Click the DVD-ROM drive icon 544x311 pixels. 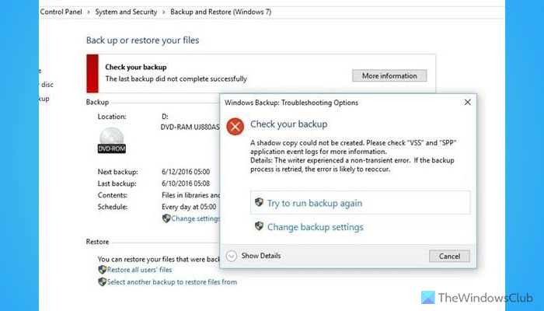(112, 140)
